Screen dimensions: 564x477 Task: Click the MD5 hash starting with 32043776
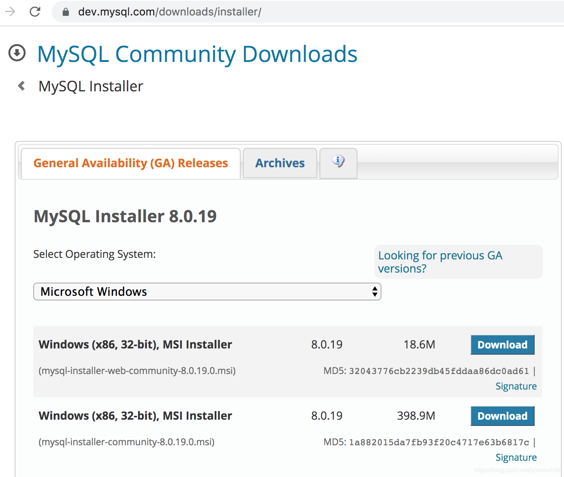pos(439,371)
